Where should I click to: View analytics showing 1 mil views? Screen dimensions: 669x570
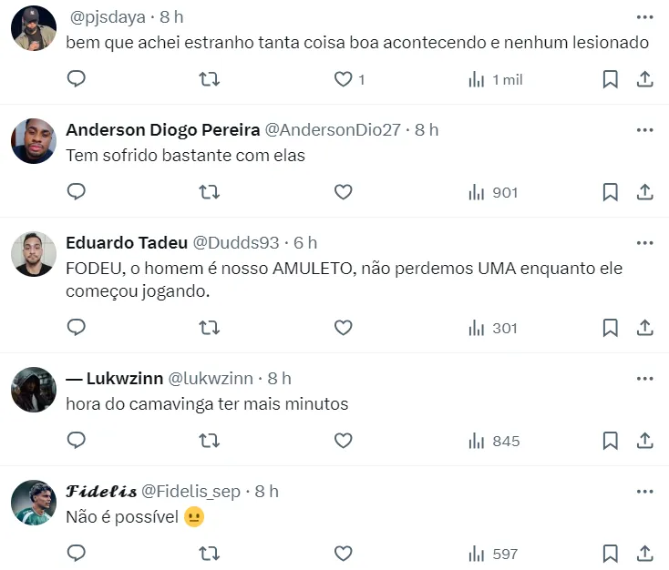tap(495, 79)
